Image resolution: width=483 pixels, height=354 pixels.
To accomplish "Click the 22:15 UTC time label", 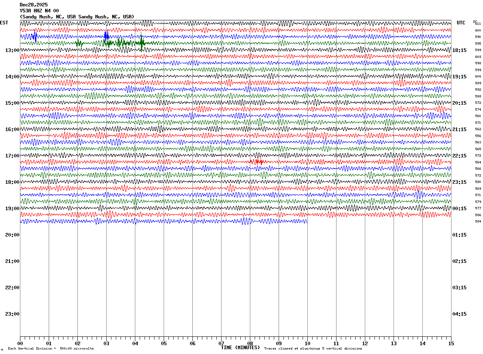I will [x=459, y=156].
